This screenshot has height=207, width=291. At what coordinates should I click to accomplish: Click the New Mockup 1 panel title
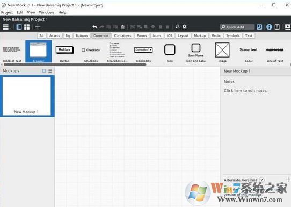tap(237, 71)
